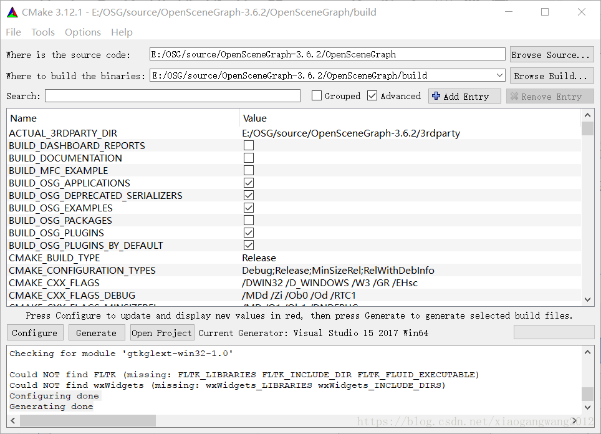601x434 pixels.
Task: Click the cache list scrollbar thumb
Action: pos(587,128)
